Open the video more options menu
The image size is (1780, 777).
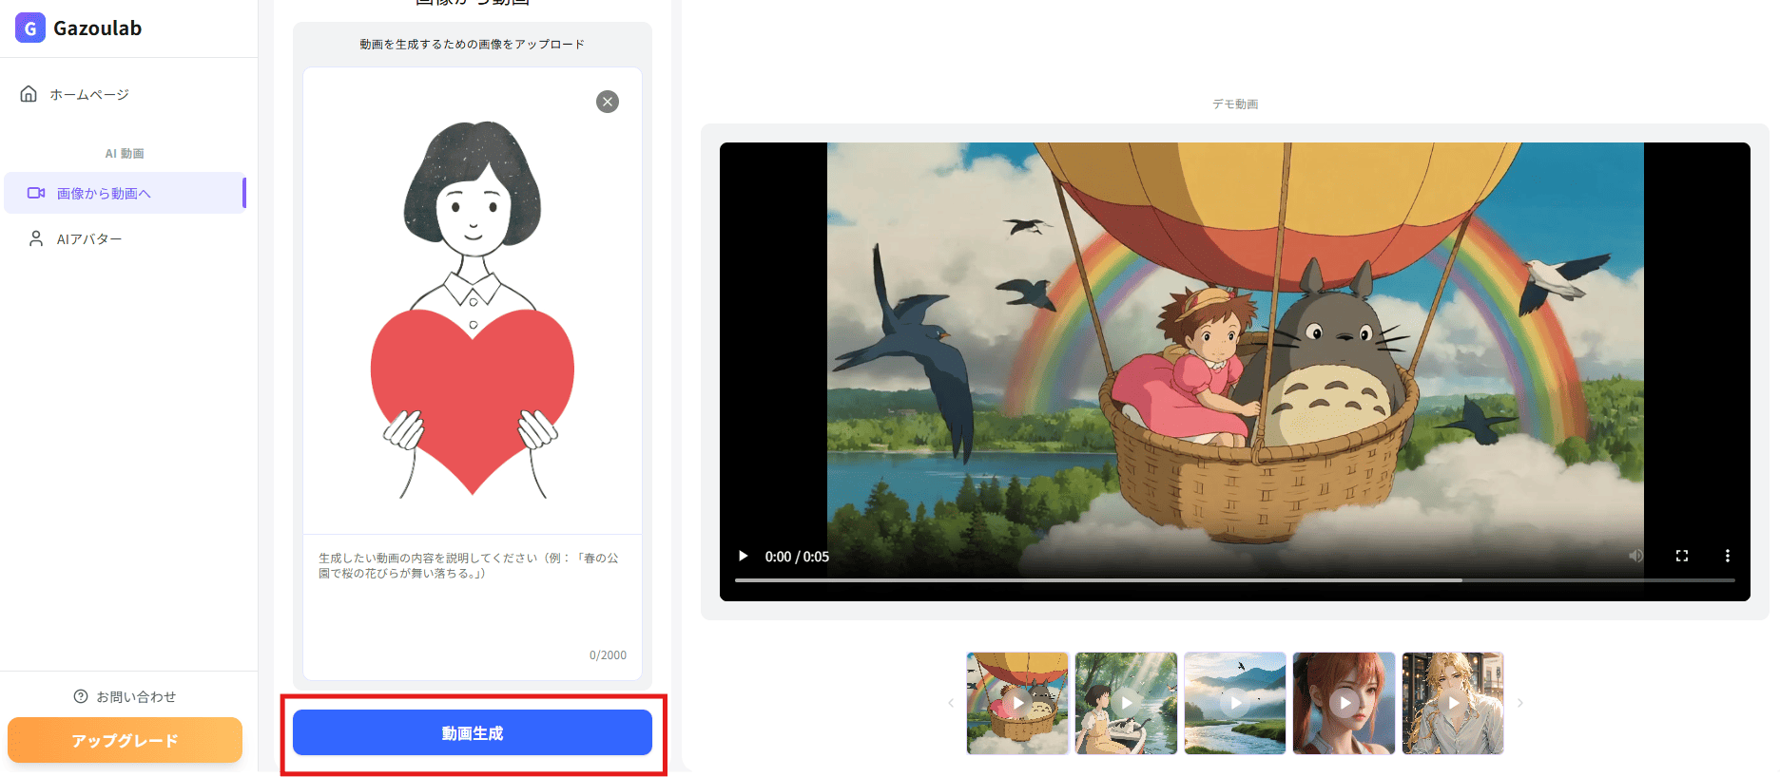(x=1728, y=556)
